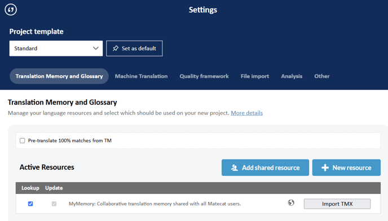
Task: Open the Standard project template dropdown
Action: click(x=56, y=48)
